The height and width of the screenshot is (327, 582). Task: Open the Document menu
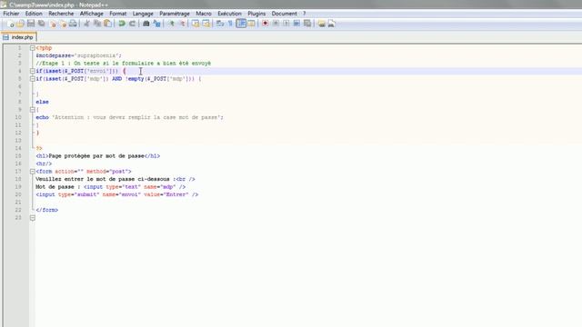pyautogui.click(x=284, y=14)
